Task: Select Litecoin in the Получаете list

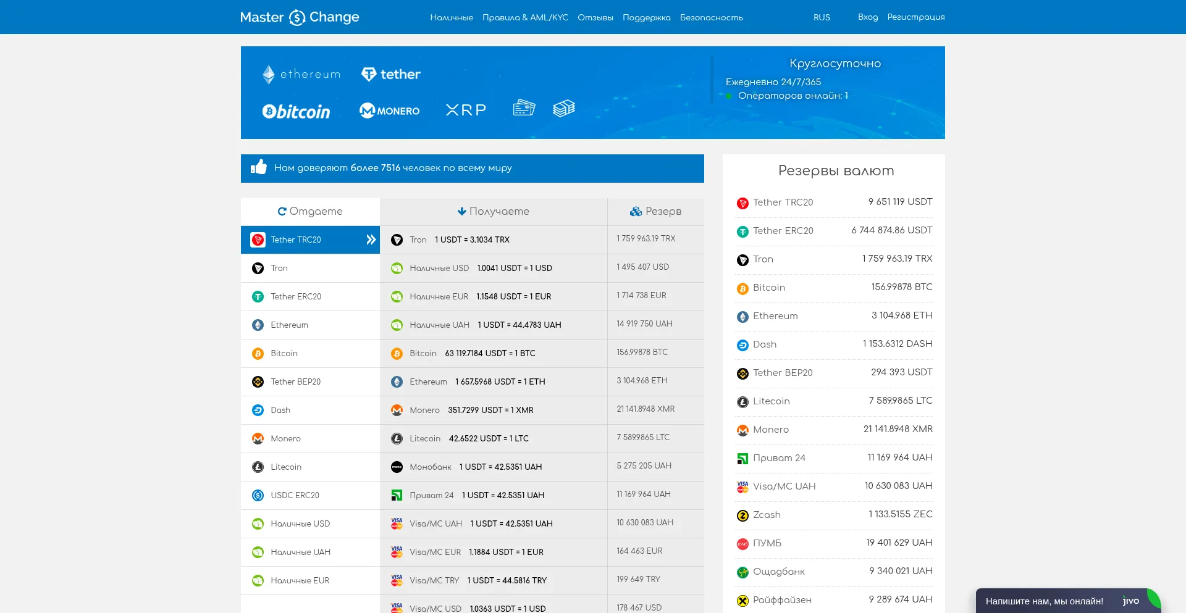Action: (x=494, y=438)
